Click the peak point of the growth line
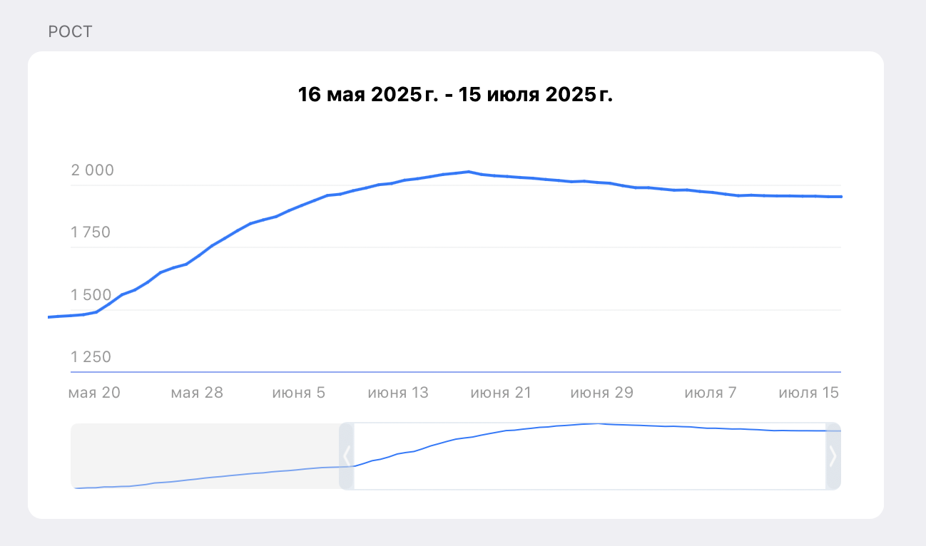This screenshot has height=546, width=926. [x=468, y=172]
